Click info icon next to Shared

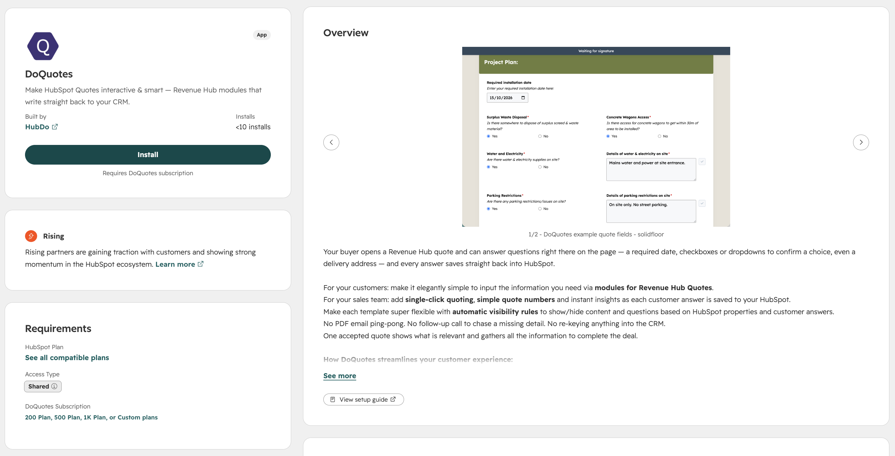[54, 386]
